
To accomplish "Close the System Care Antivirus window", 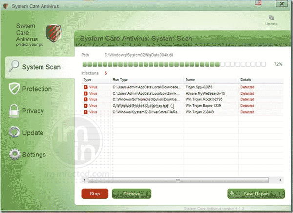I will click(282, 4).
